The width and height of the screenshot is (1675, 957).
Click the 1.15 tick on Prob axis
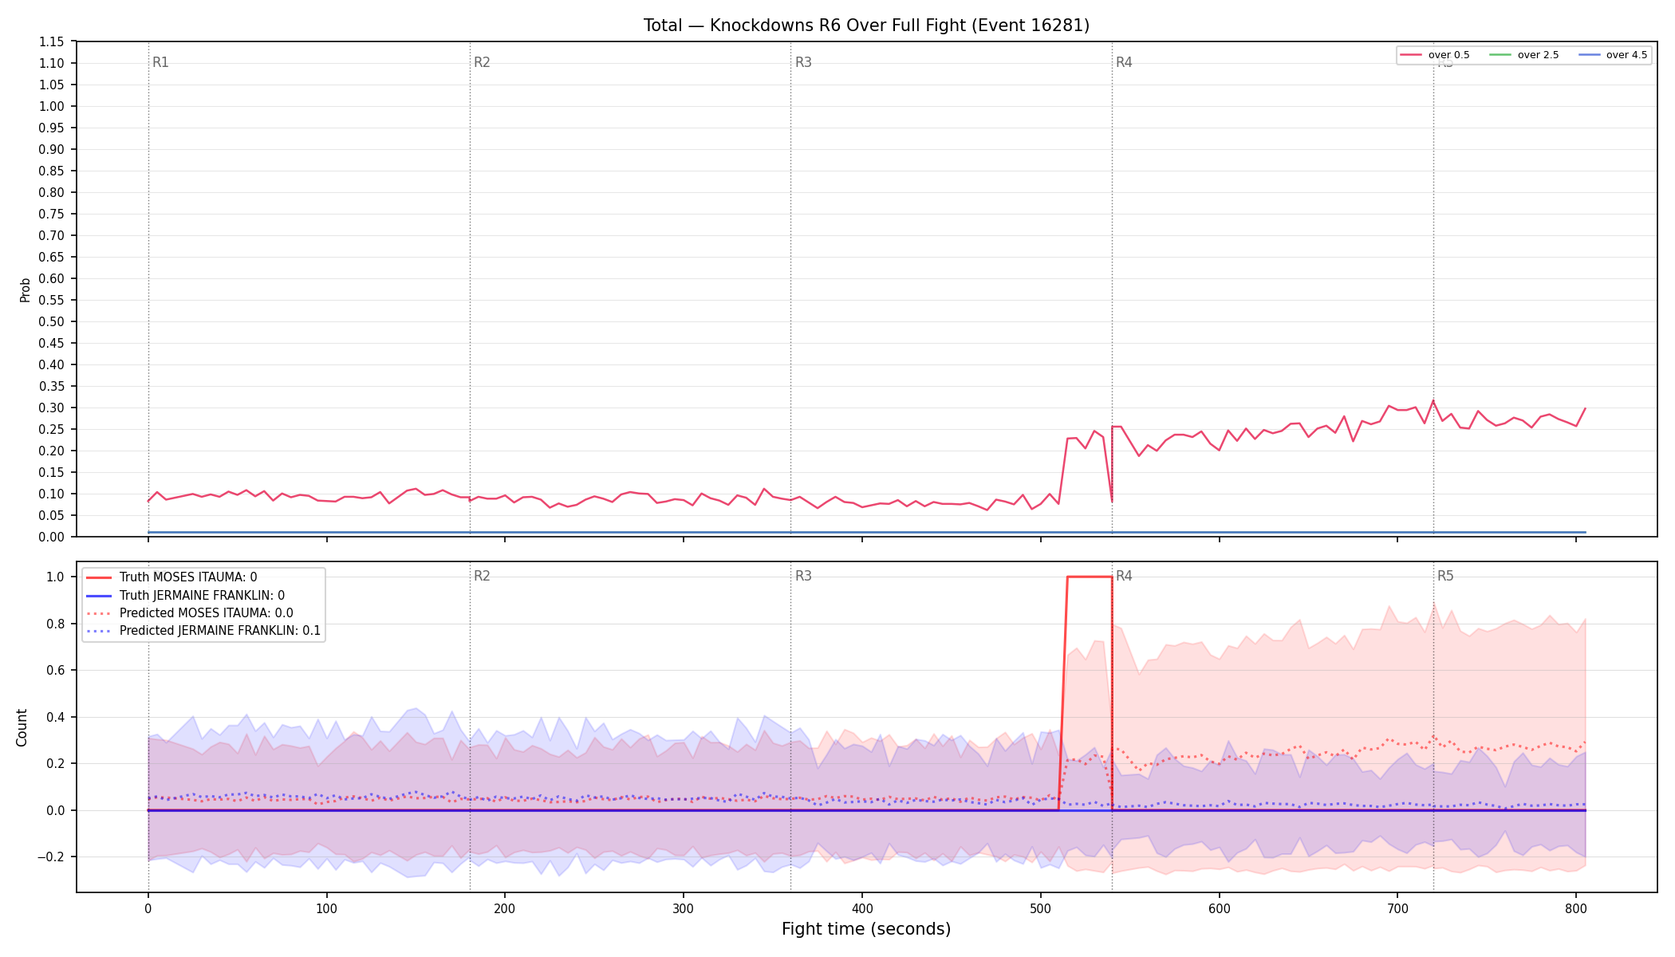click(x=52, y=41)
